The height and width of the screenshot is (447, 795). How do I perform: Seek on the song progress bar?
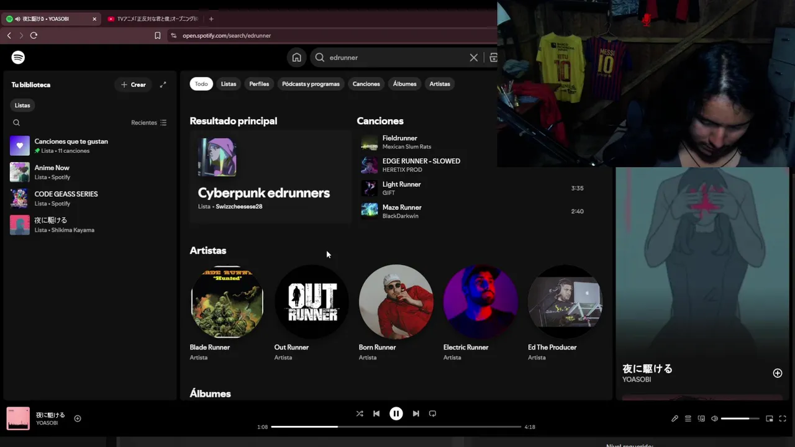[x=396, y=427]
